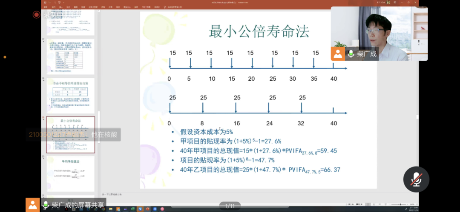Click bullet text 假设资本成本为5%
The height and width of the screenshot is (212, 460).
tap(207, 132)
